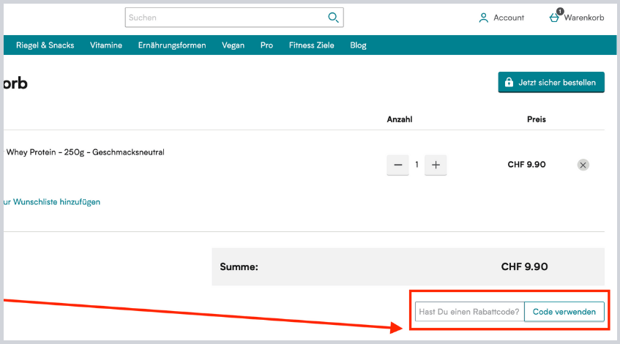
Task: Open the Whey Protein product link
Action: point(85,152)
